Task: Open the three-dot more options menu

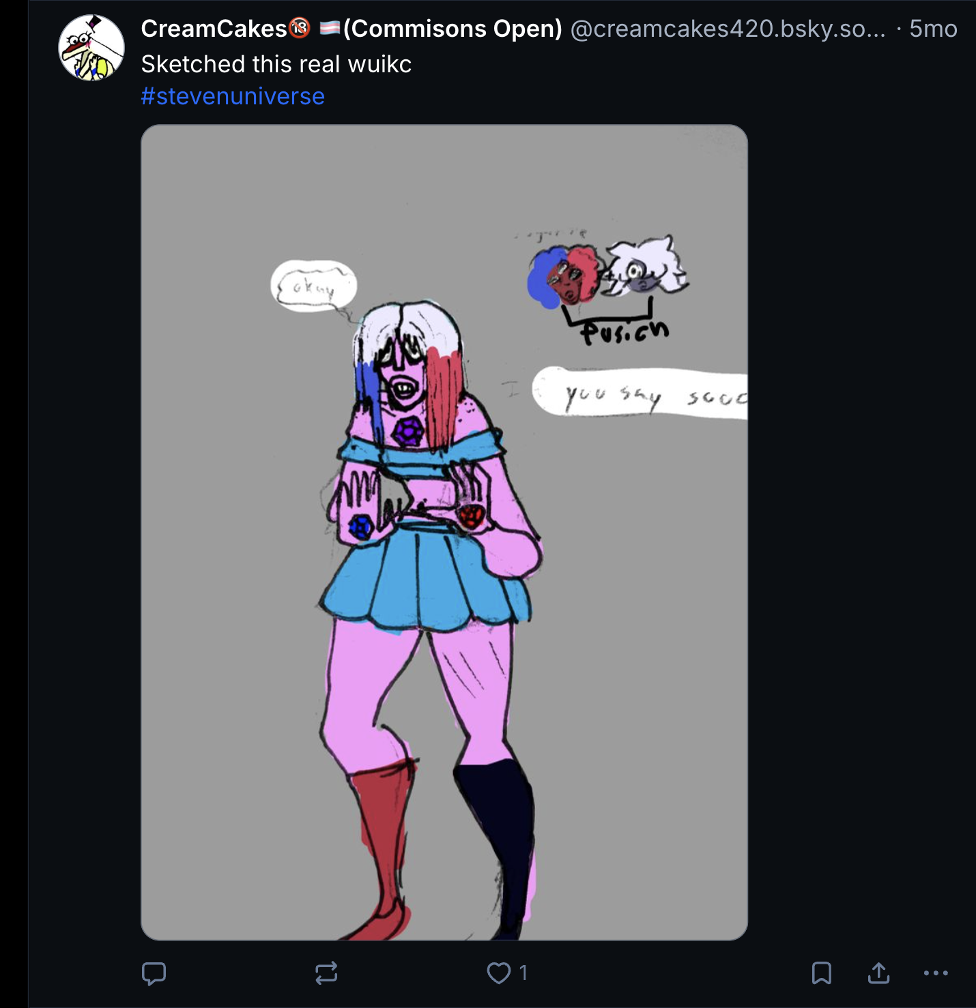Action: click(x=935, y=973)
